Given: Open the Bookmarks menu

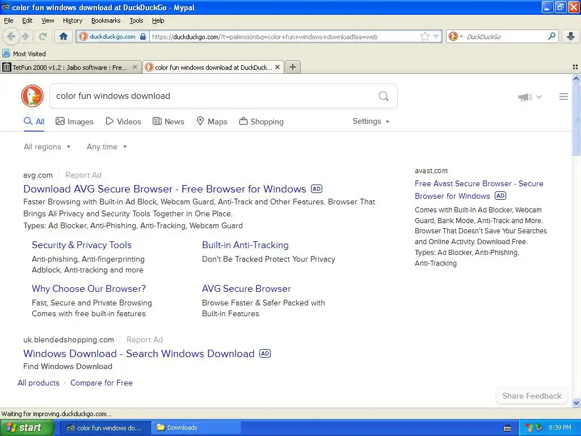Looking at the screenshot, I should (106, 20).
